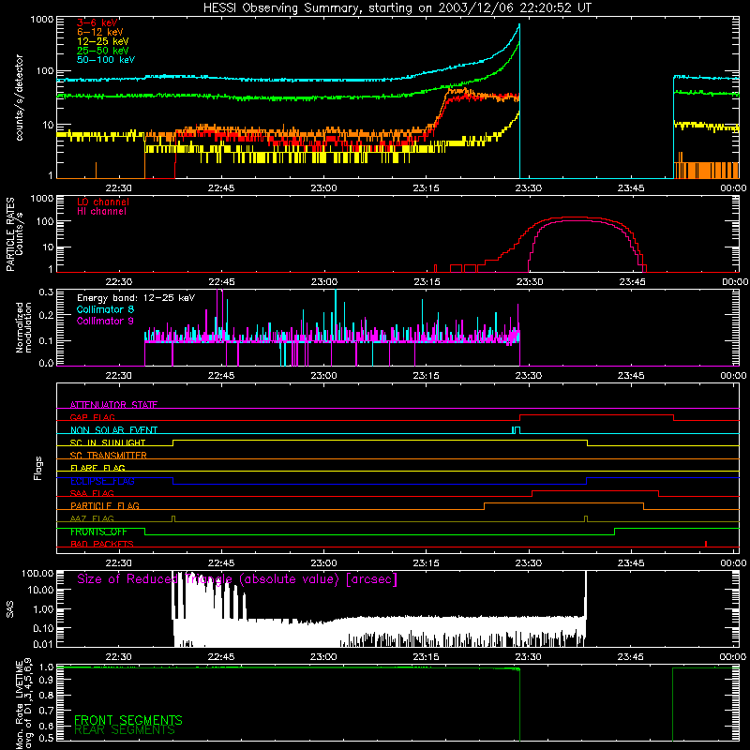
Task: Click the red bad packets spike near 23:56
Action: [706, 544]
